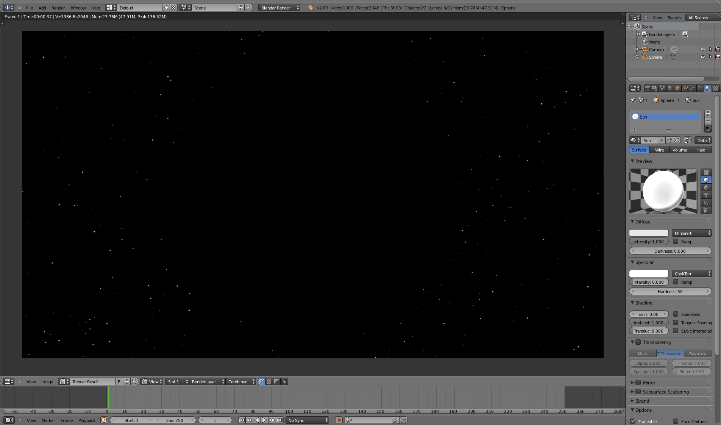Toggle Sphere visibility eye in outliner

click(x=703, y=57)
